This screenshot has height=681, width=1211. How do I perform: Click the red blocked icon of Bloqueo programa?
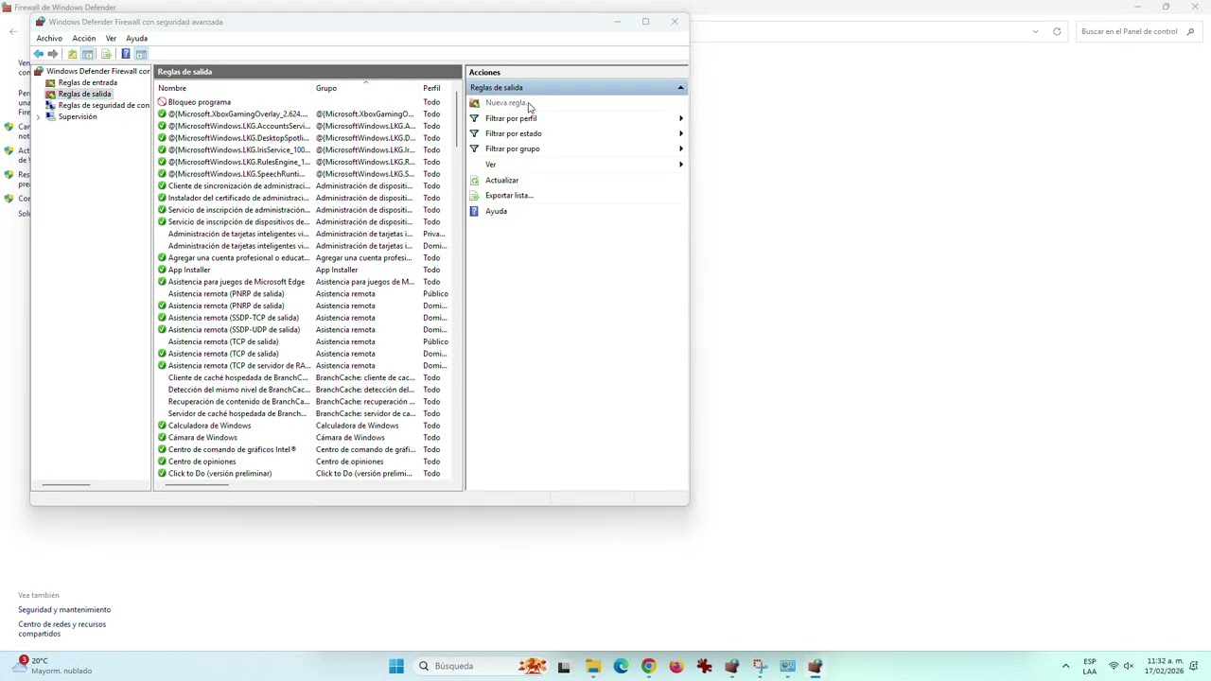[x=162, y=102]
